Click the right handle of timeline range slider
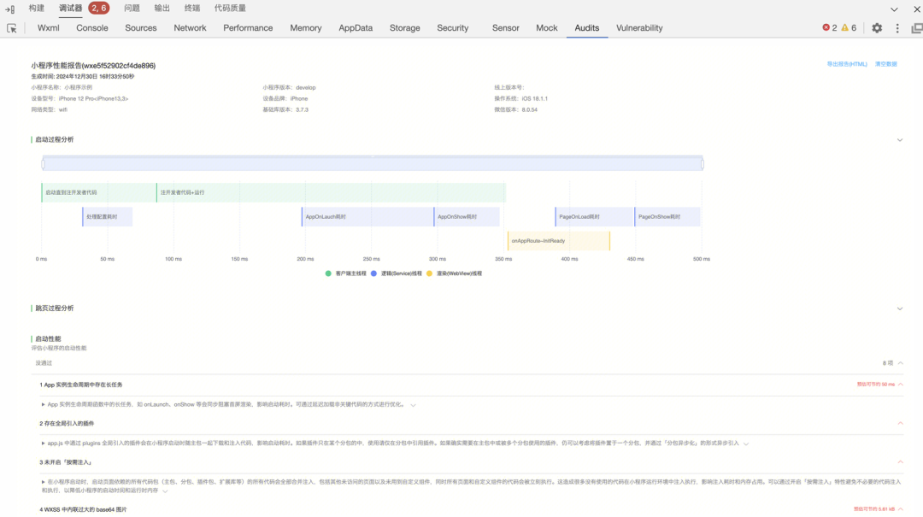The height and width of the screenshot is (517, 923). (703, 164)
